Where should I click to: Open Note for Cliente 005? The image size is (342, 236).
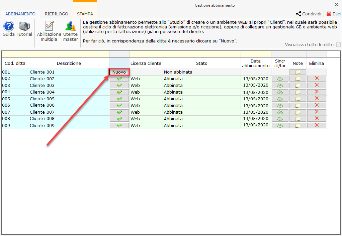(x=298, y=99)
